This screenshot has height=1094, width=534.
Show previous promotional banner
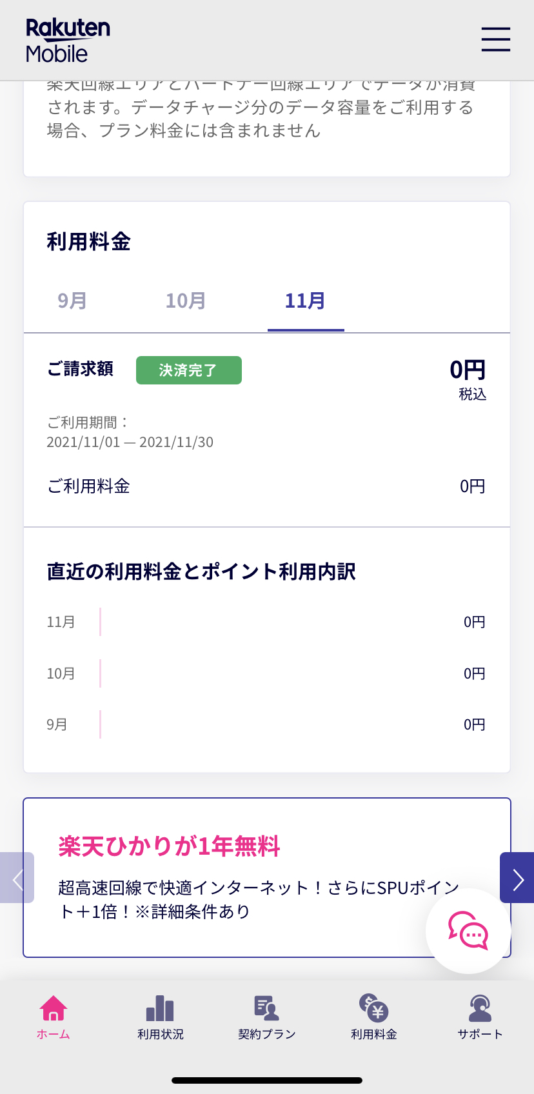[17, 878]
